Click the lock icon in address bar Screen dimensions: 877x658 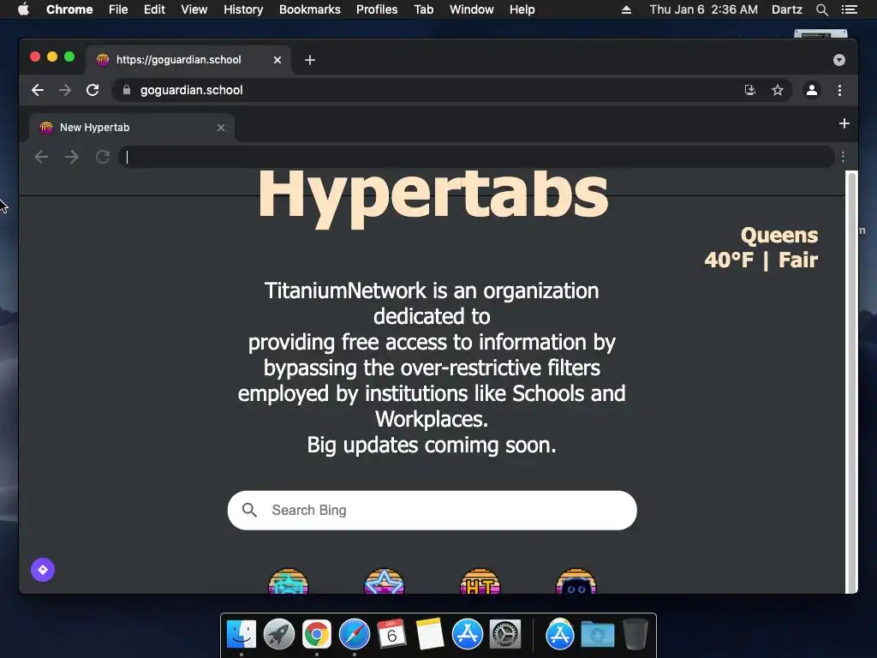(127, 90)
